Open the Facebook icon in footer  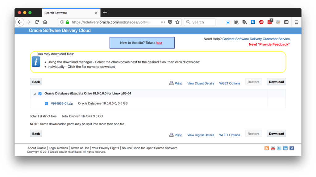tap(291, 148)
